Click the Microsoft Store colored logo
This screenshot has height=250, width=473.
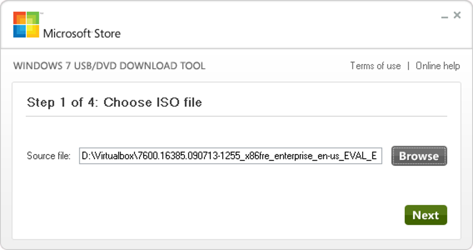26,25
